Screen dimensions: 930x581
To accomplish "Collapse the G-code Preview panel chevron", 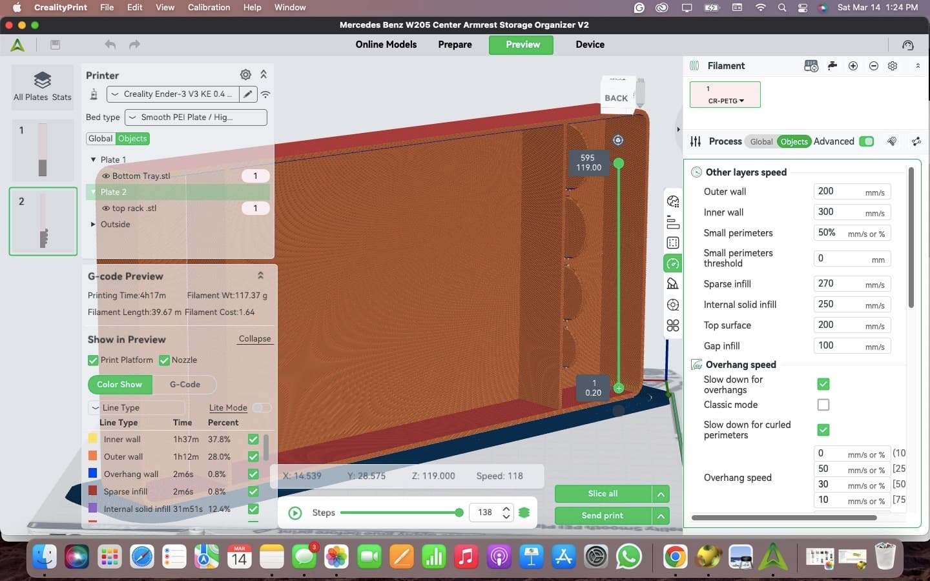I will point(260,276).
